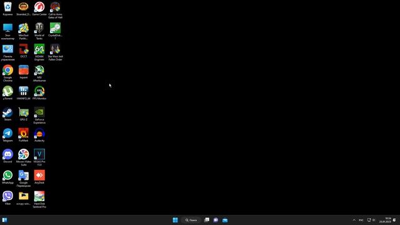Image resolution: width=400 pixels, height=225 pixels.
Task: Open HWiNFO64 desktop icon
Action: coord(24,93)
